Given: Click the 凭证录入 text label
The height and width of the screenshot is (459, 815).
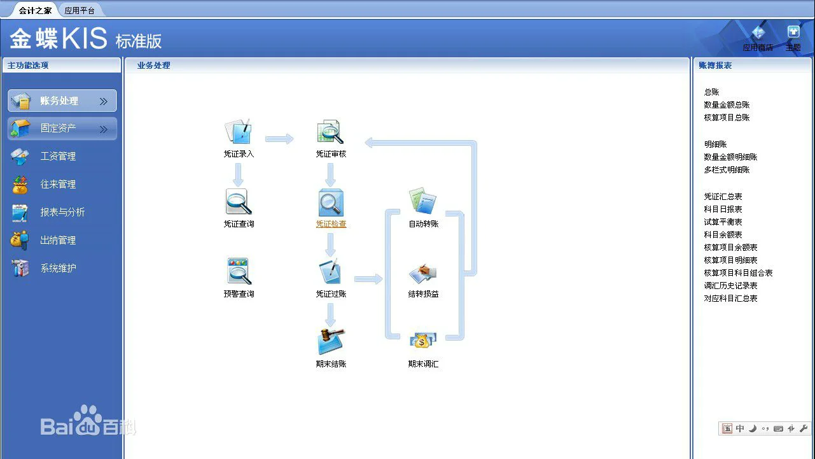Looking at the screenshot, I should (x=239, y=154).
